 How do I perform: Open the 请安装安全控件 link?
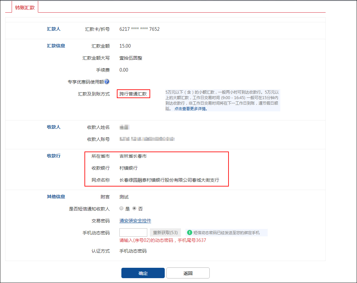click(135, 221)
